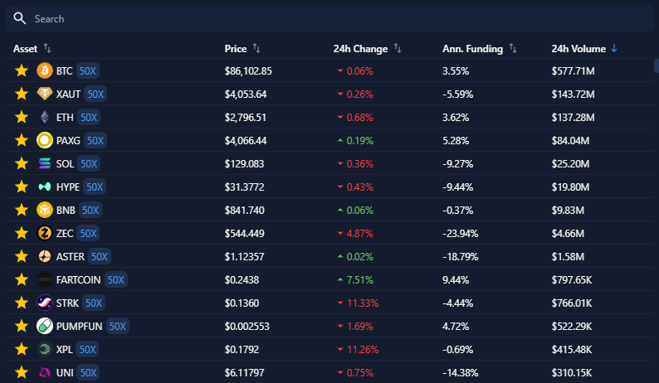The height and width of the screenshot is (383, 659).
Task: Click the Price column header label
Action: pos(236,49)
